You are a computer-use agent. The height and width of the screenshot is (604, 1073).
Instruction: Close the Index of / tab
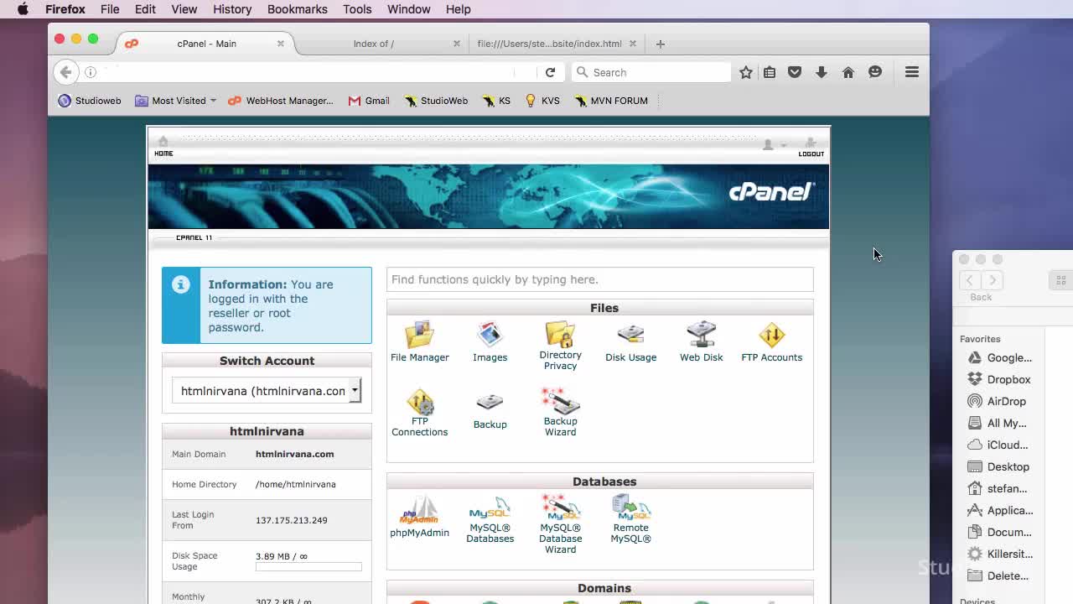(457, 44)
